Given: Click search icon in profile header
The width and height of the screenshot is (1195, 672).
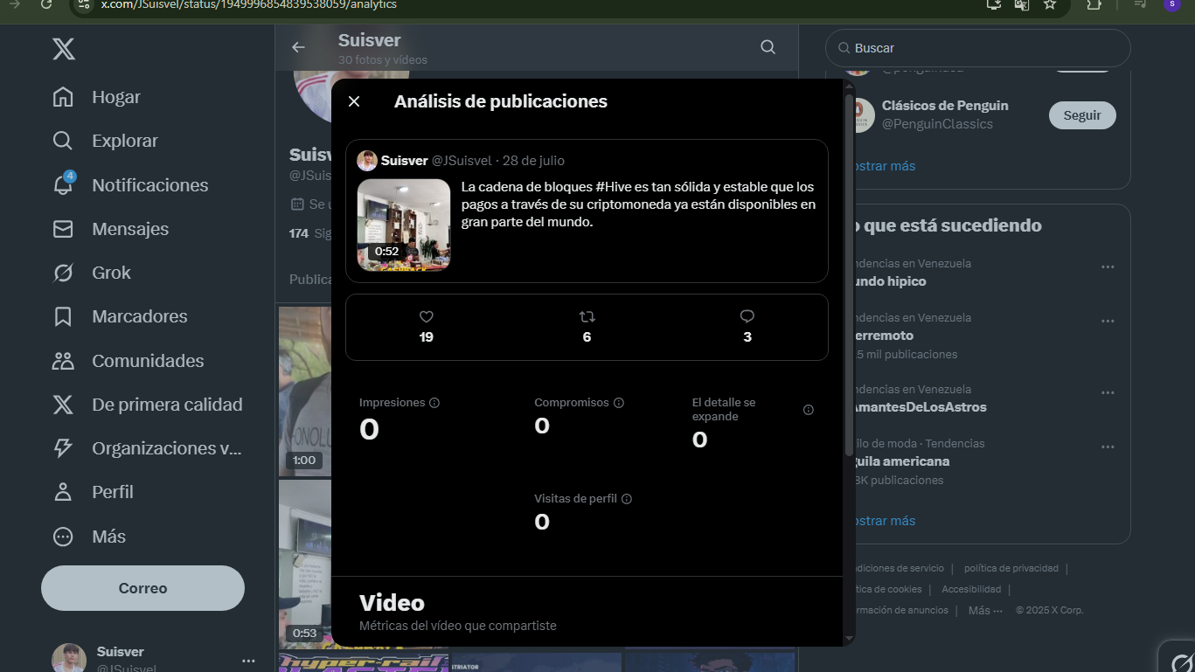Looking at the screenshot, I should [768, 47].
